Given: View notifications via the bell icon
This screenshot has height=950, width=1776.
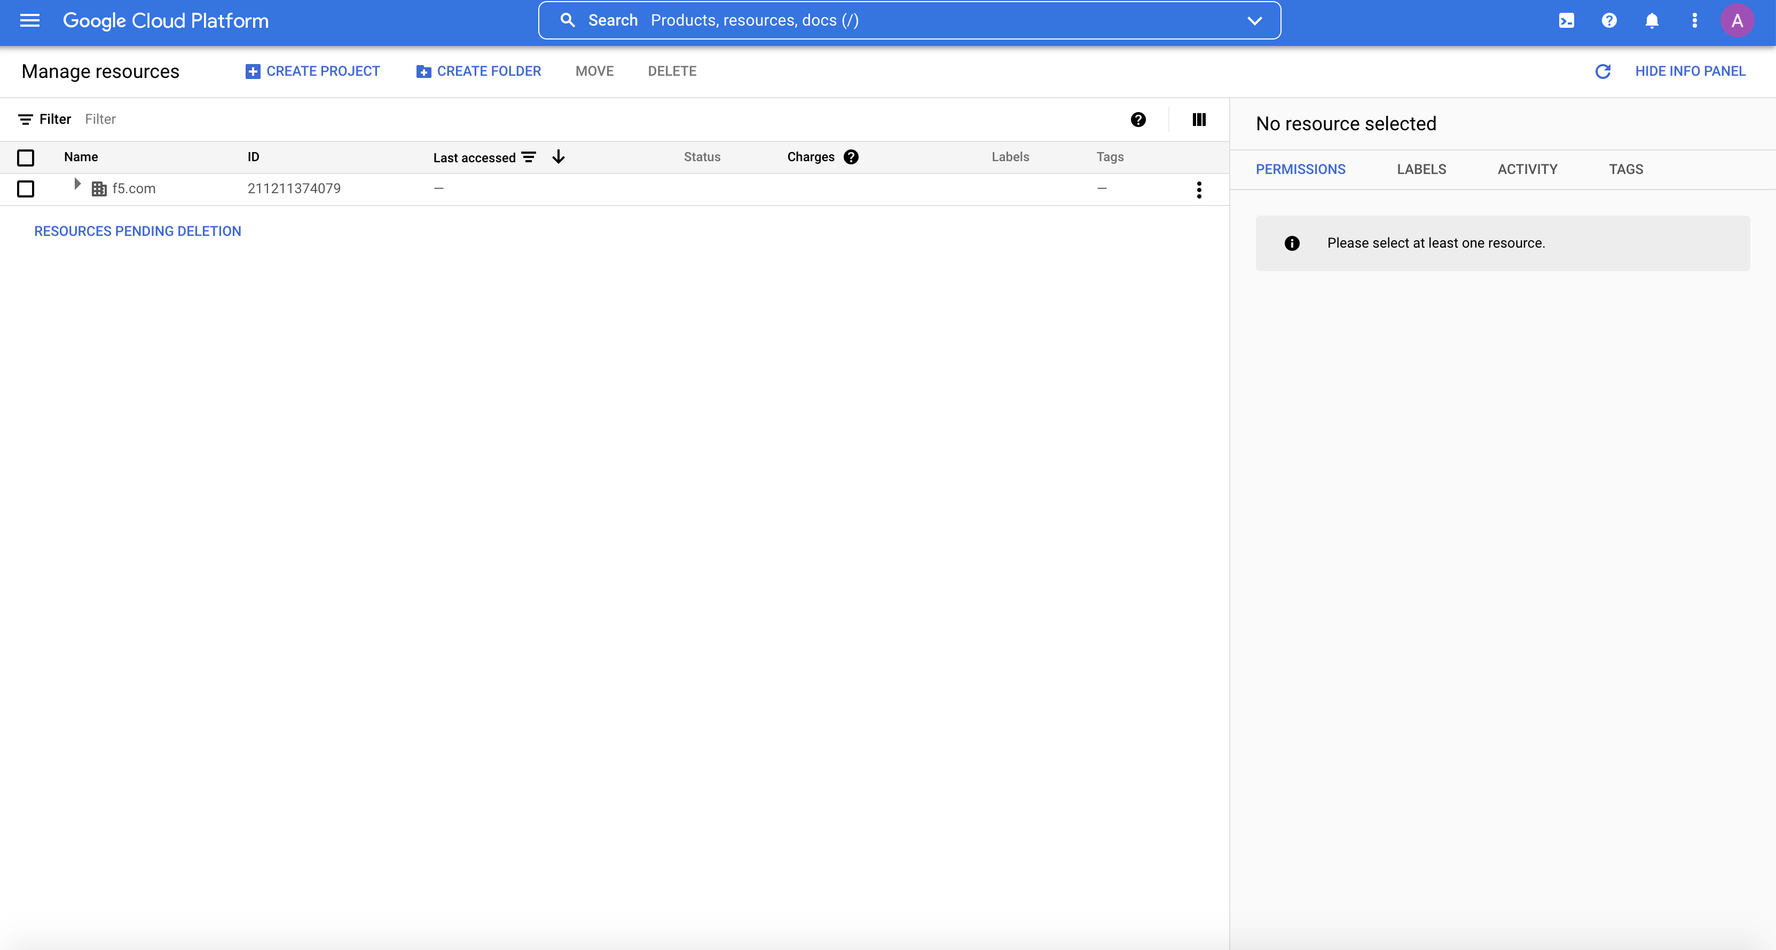Looking at the screenshot, I should coord(1652,21).
